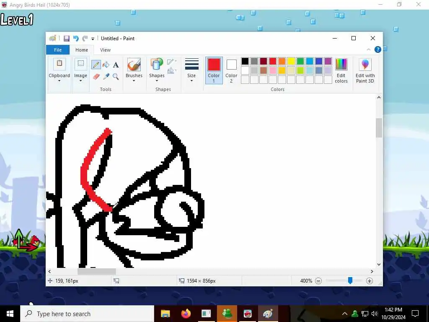The image size is (429, 322).
Task: Pick the pink color swatch
Action: [272, 70]
